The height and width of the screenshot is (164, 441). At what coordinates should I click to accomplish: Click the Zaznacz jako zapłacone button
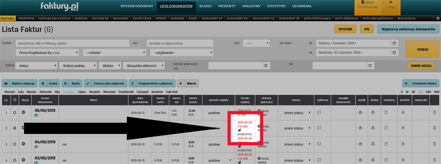pyautogui.click(x=106, y=83)
